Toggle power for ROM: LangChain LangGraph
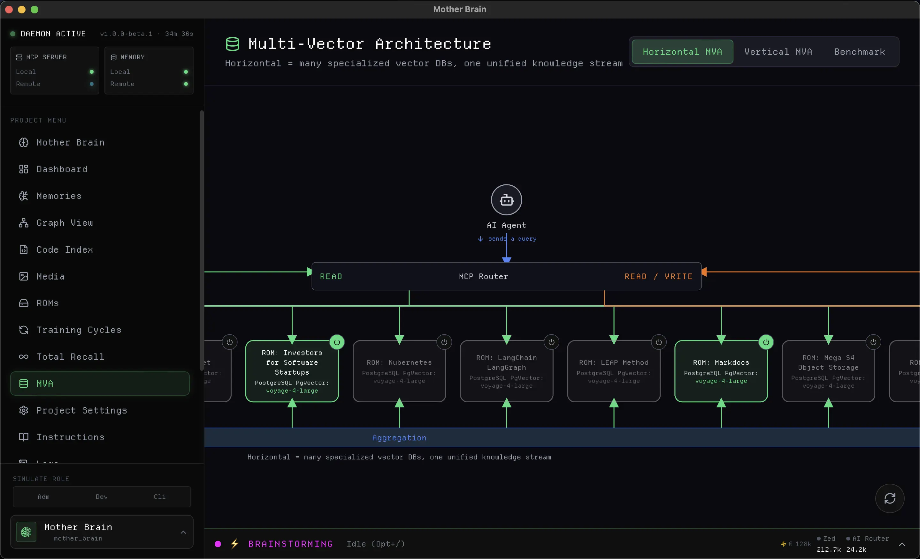 tap(551, 342)
